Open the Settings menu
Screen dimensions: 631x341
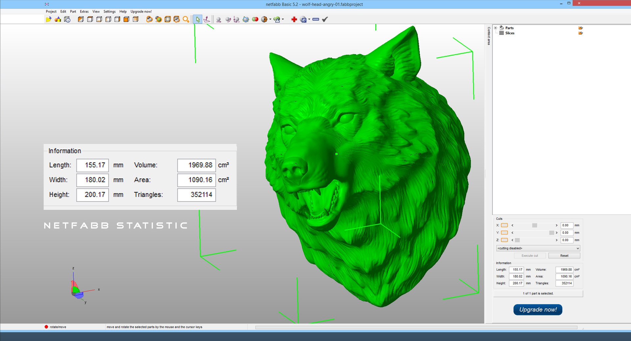(x=109, y=11)
